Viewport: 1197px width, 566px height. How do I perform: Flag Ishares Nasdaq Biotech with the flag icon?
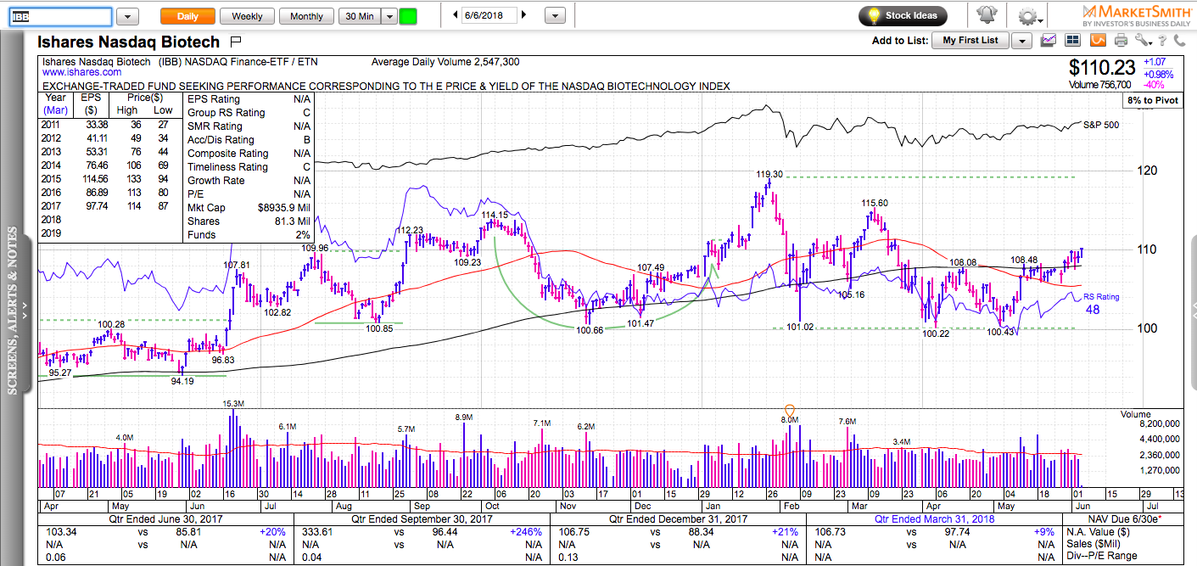(x=236, y=42)
